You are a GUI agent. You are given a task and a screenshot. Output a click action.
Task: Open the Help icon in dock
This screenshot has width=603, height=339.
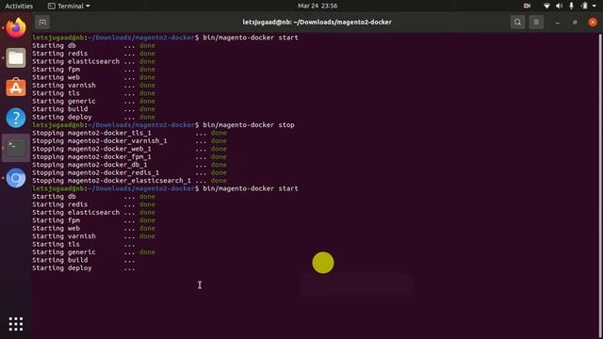[16, 118]
